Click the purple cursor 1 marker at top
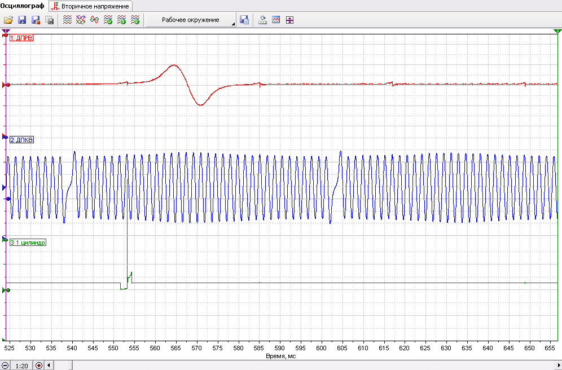The width and height of the screenshot is (562, 370). point(6,32)
